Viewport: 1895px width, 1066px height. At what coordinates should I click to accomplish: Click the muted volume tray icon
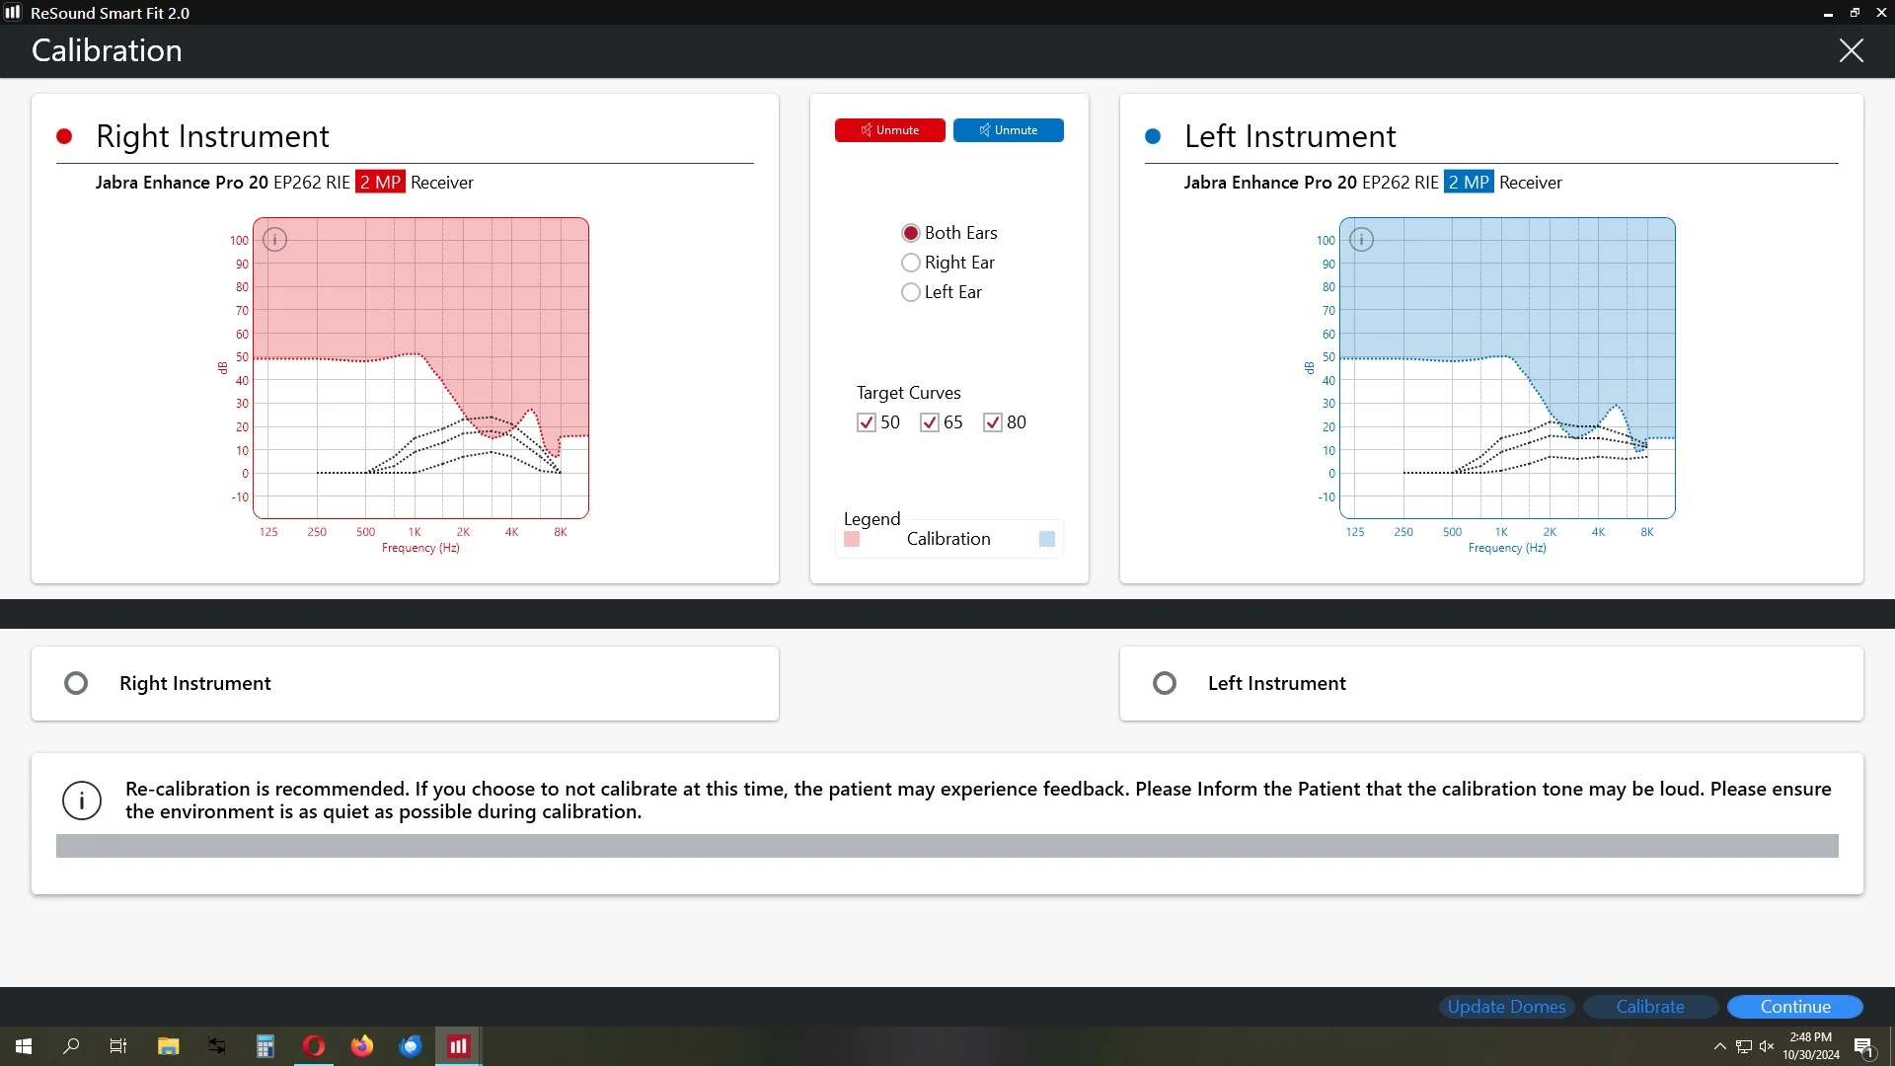[x=1767, y=1046]
